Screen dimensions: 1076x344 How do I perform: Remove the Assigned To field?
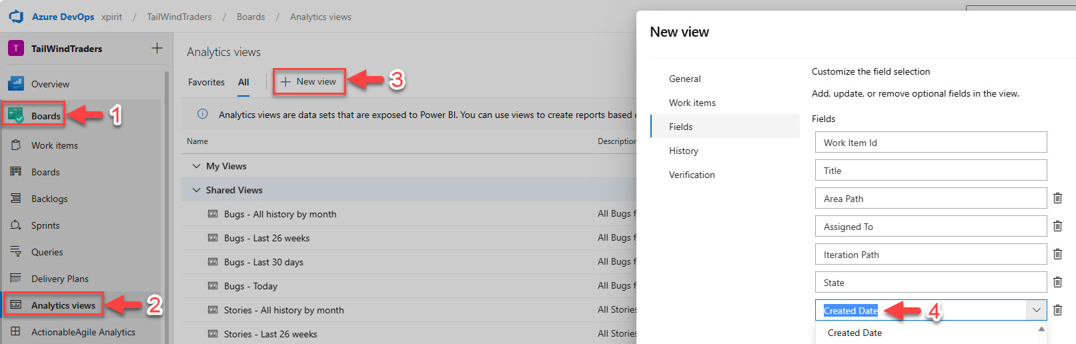(1057, 226)
